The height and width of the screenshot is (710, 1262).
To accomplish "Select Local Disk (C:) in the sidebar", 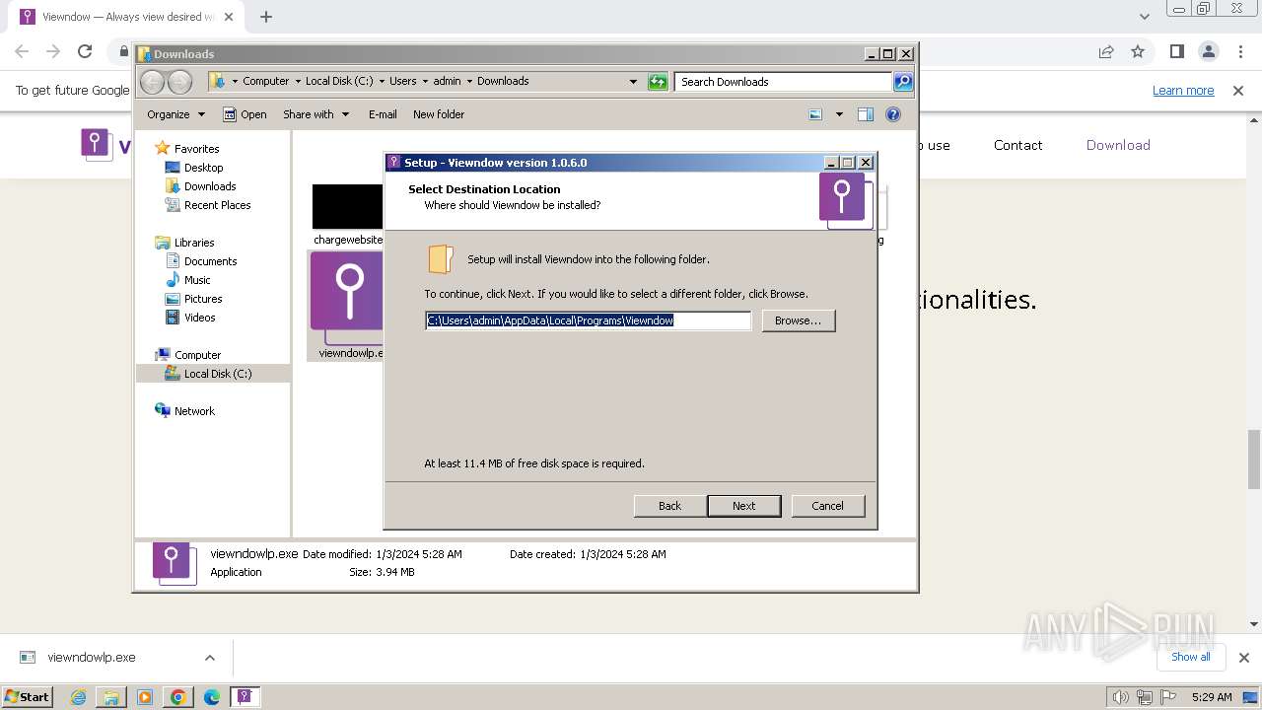I will (x=217, y=374).
